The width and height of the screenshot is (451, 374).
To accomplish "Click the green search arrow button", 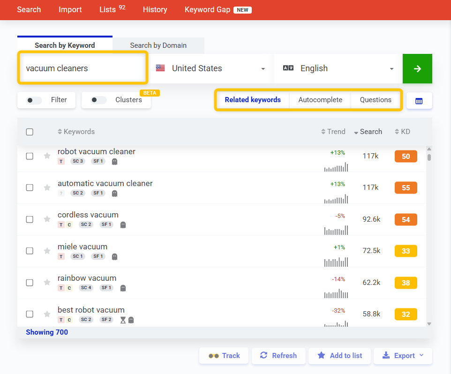I will (x=417, y=68).
